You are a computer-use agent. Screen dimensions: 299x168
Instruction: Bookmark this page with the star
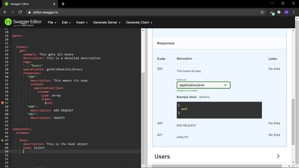point(262,12)
